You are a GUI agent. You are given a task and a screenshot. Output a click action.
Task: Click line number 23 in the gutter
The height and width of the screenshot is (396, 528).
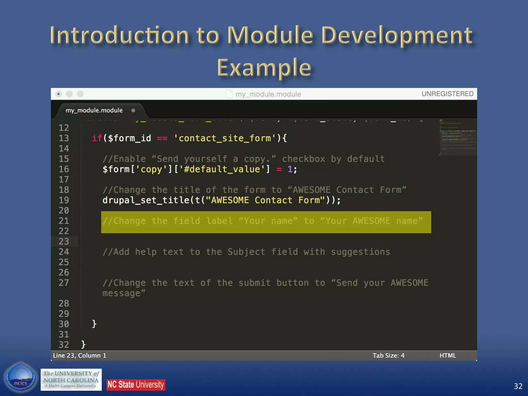tap(64, 242)
